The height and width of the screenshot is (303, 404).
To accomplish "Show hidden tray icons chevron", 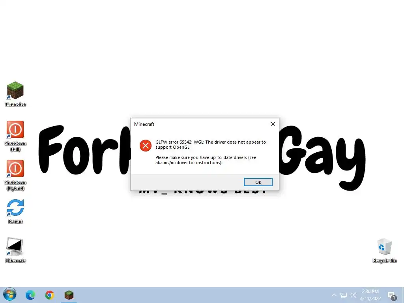I will (334, 295).
